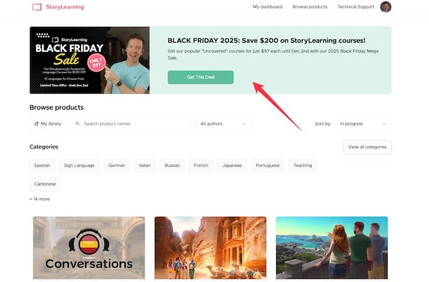Click View all categories button
This screenshot has width=429, height=282.
coord(367,147)
